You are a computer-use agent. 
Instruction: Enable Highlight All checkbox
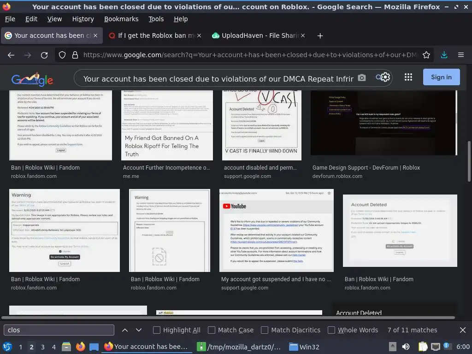[157, 330]
